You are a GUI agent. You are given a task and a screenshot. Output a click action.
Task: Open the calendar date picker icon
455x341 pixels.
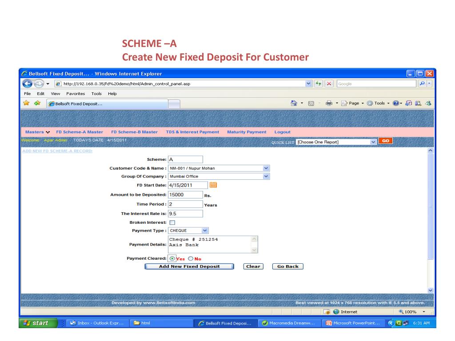coord(213,185)
